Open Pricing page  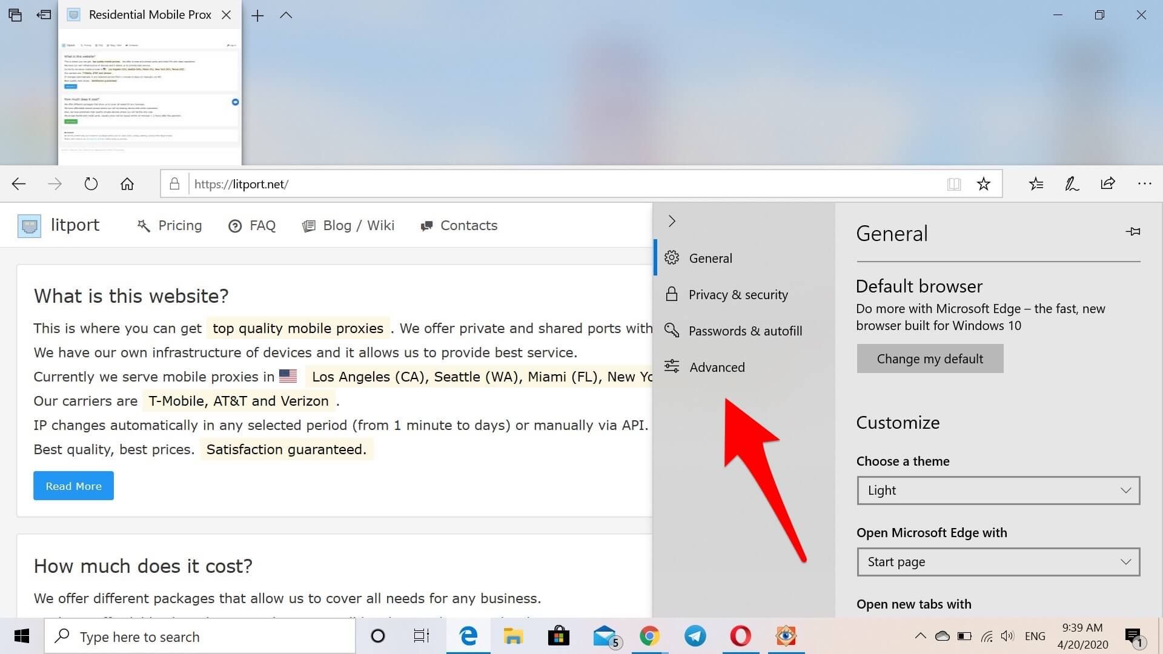coord(170,225)
